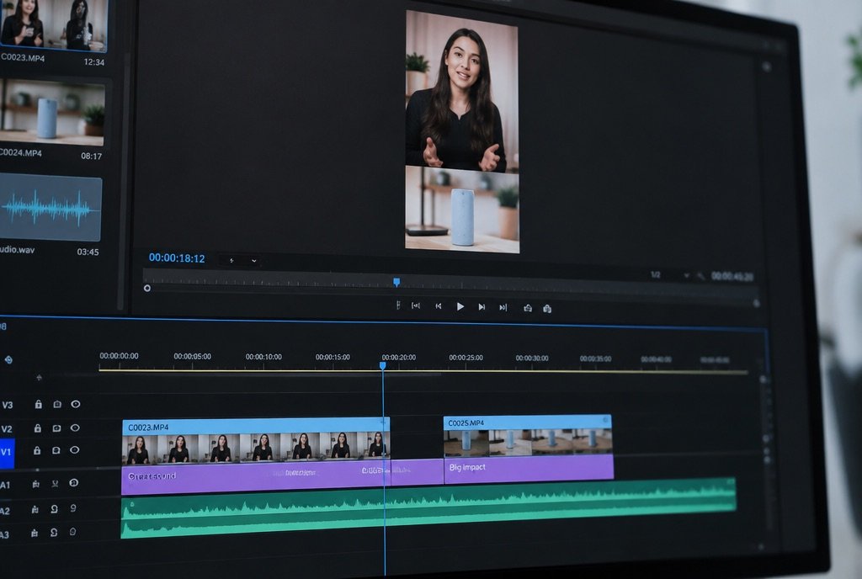Click A2 track's voice-over record icon
The width and height of the screenshot is (862, 579).
click(73, 508)
